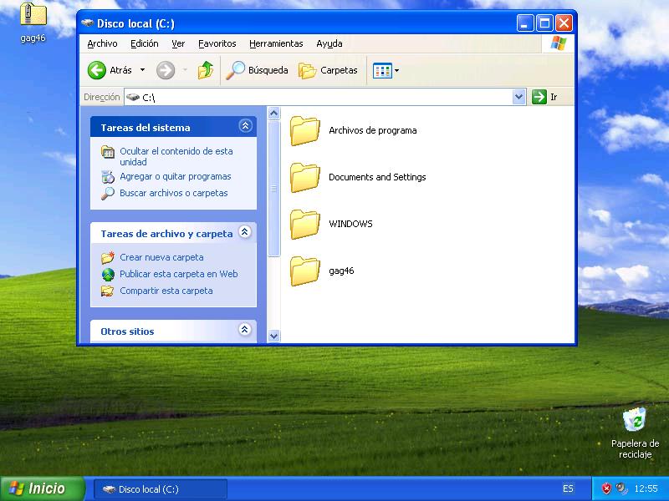Collapse Tareas de archivo y carpeta panel
669x501 pixels.
point(245,232)
